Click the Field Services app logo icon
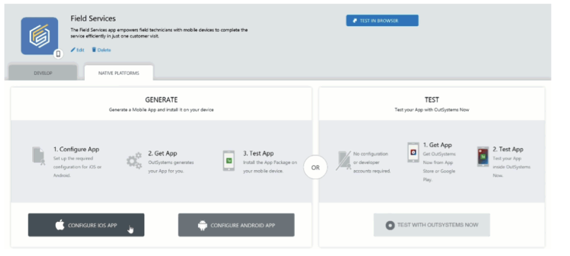The image size is (570, 256). [x=39, y=36]
